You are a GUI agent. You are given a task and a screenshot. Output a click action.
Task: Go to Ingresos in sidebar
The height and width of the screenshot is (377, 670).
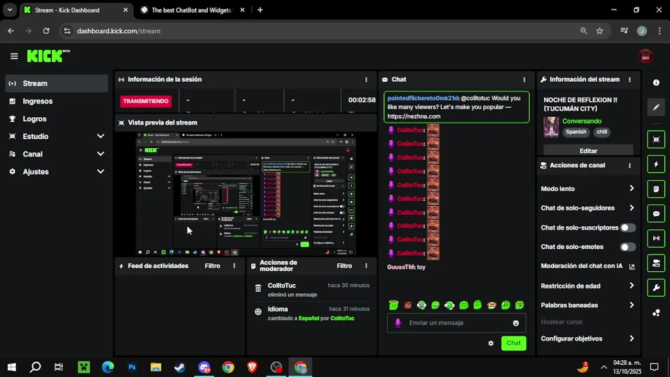click(x=57, y=101)
